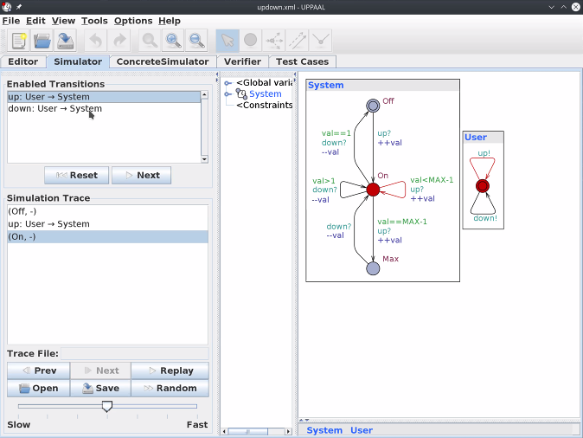Click the Reset simulation button
This screenshot has height=438, width=583.
[77, 175]
